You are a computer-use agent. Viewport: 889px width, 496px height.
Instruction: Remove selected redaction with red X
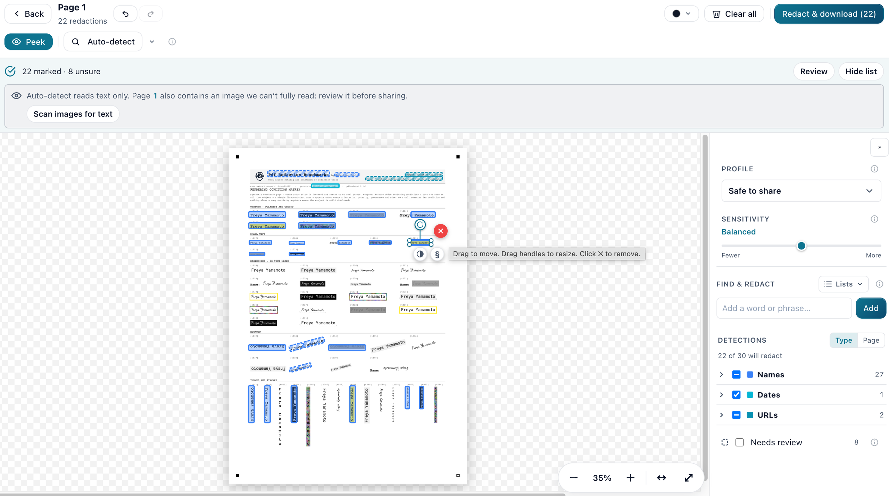tap(440, 231)
